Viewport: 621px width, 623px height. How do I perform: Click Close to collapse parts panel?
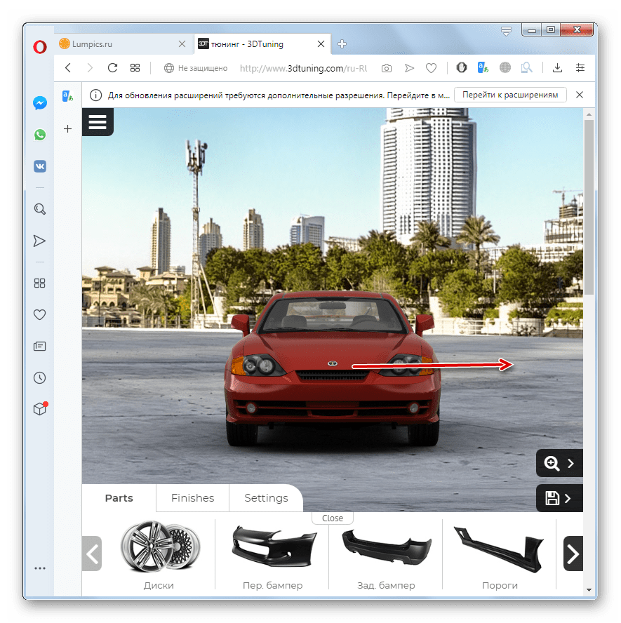click(333, 518)
